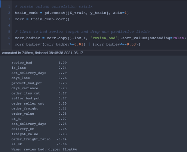Screen dimensions: 187x152
Task: Click the ascending=False argument
Action: pyautogui.click(x=167, y=38)
